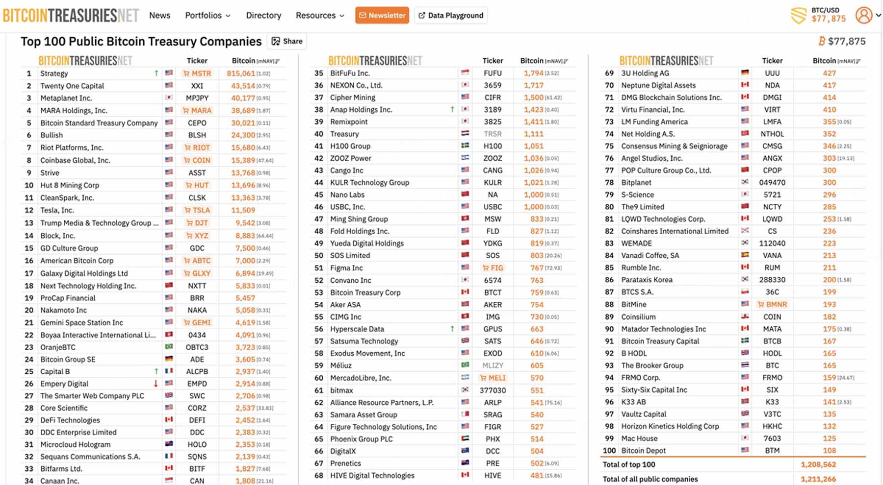Click the cart icon beside GEMI ticker

[x=187, y=322]
